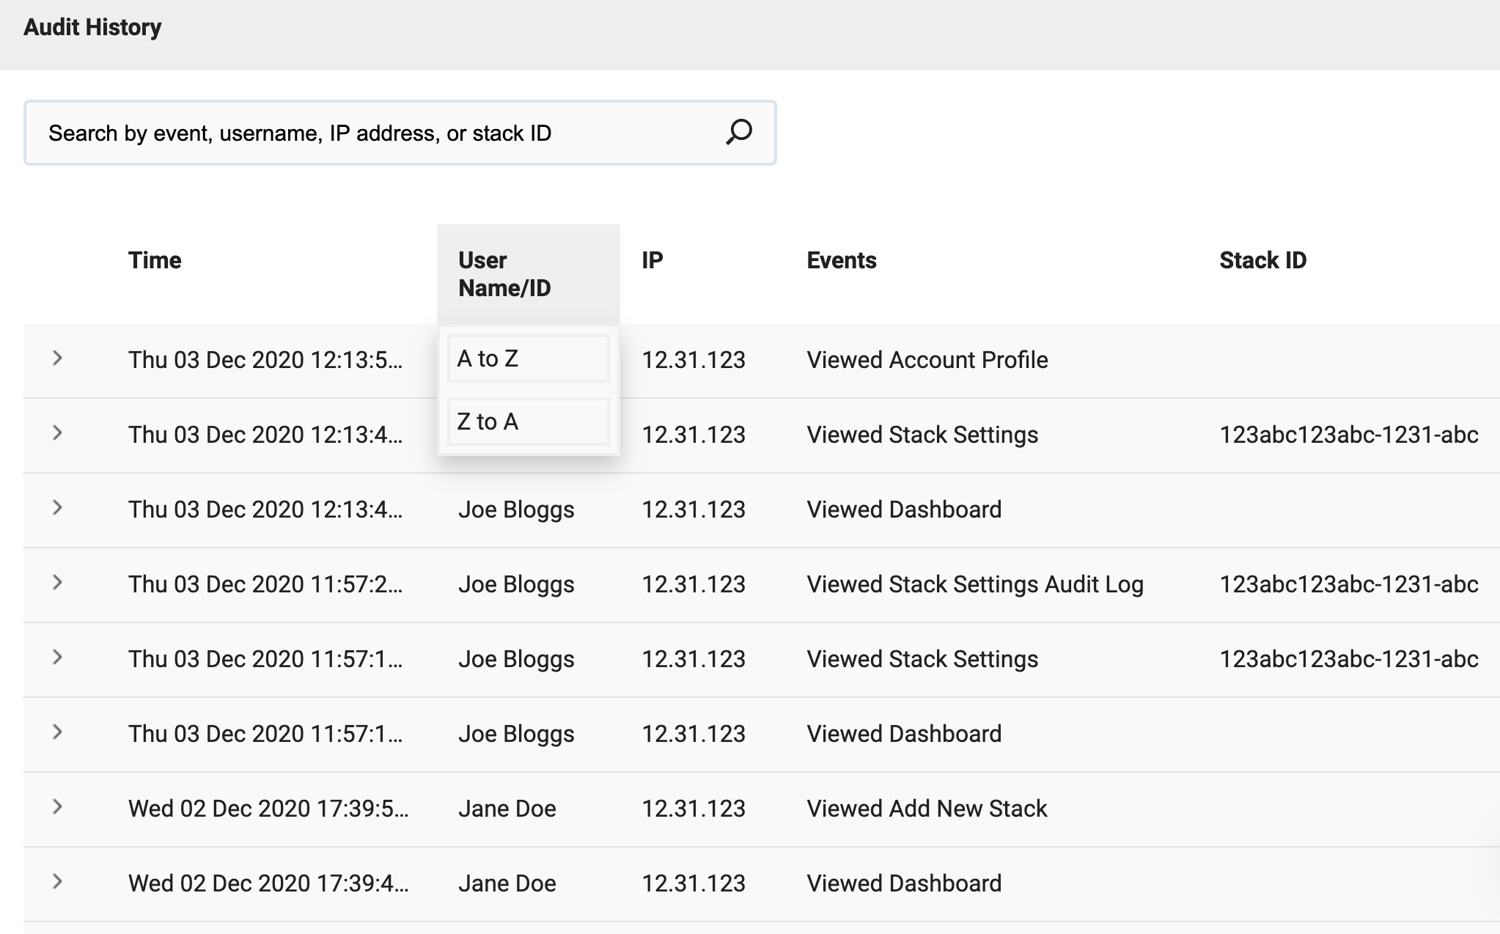Image resolution: width=1500 pixels, height=934 pixels.
Task: Click the Time column header
Action: coord(155,260)
